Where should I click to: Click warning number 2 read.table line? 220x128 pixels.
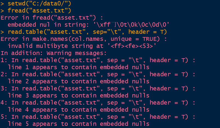98,74
